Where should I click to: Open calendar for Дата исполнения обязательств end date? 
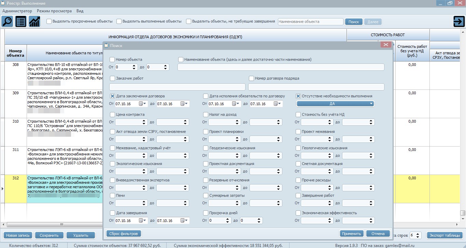(x=278, y=104)
